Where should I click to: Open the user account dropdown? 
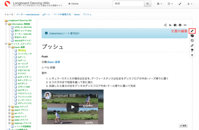(x=190, y=4)
